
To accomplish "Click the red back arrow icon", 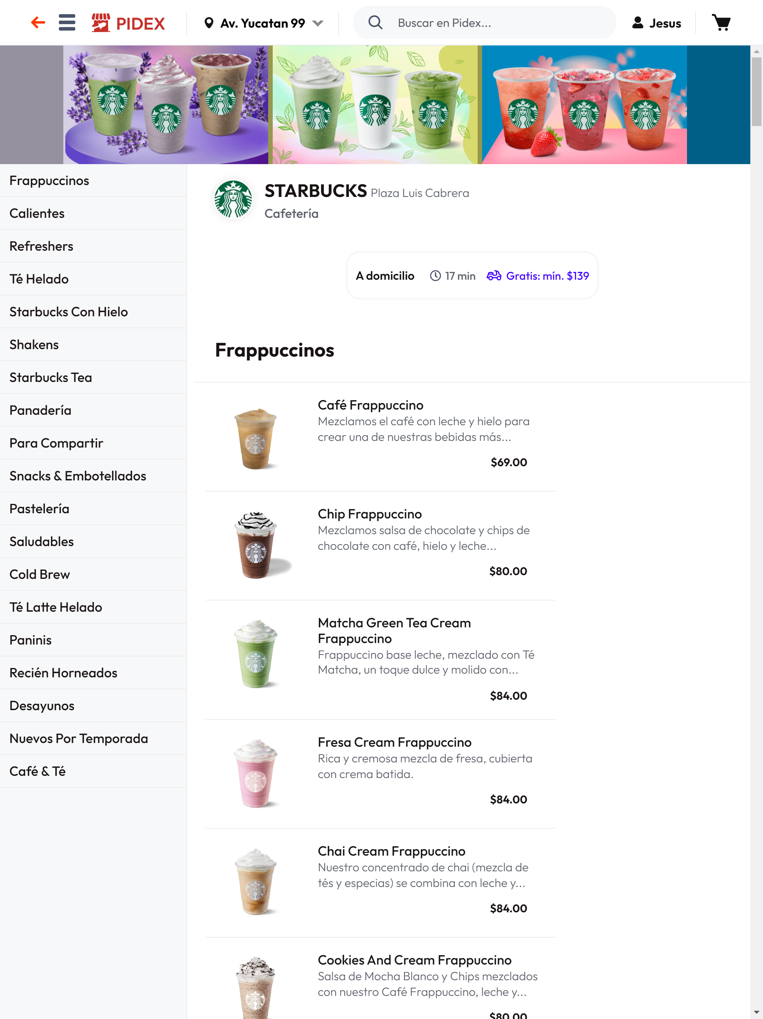I will [x=38, y=23].
